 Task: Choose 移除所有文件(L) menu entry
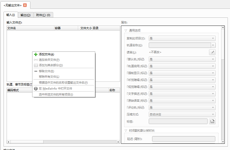pos(64,77)
